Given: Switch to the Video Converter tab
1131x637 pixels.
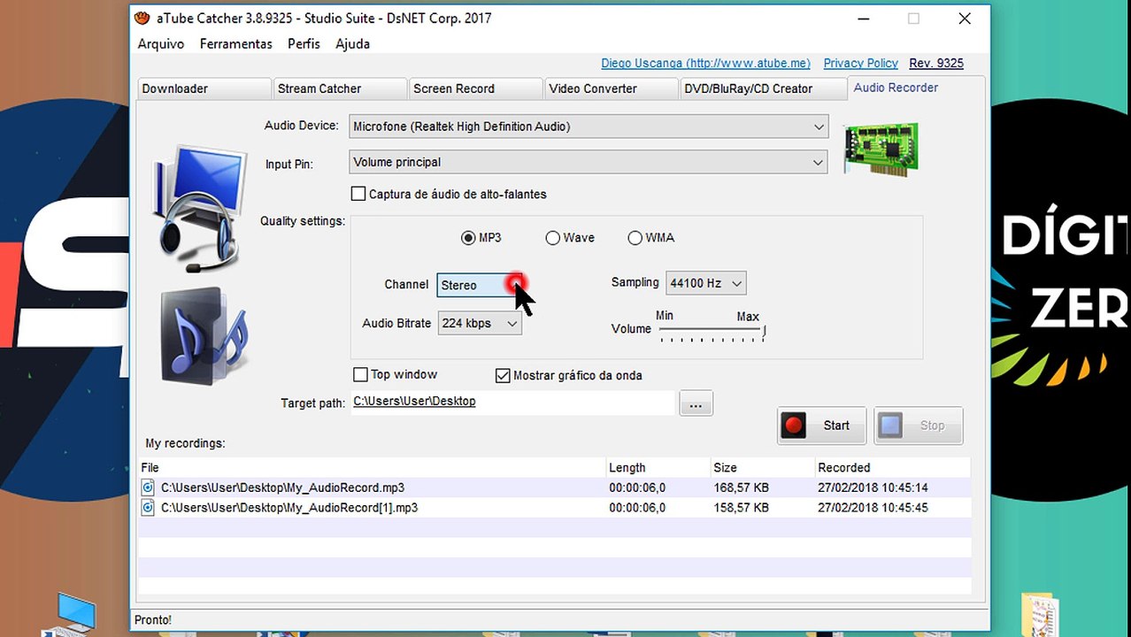Looking at the screenshot, I should click(x=605, y=88).
